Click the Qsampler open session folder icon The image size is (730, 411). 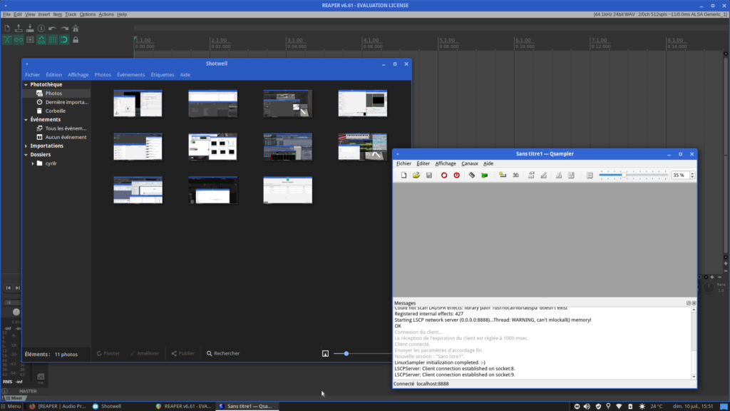(x=416, y=175)
